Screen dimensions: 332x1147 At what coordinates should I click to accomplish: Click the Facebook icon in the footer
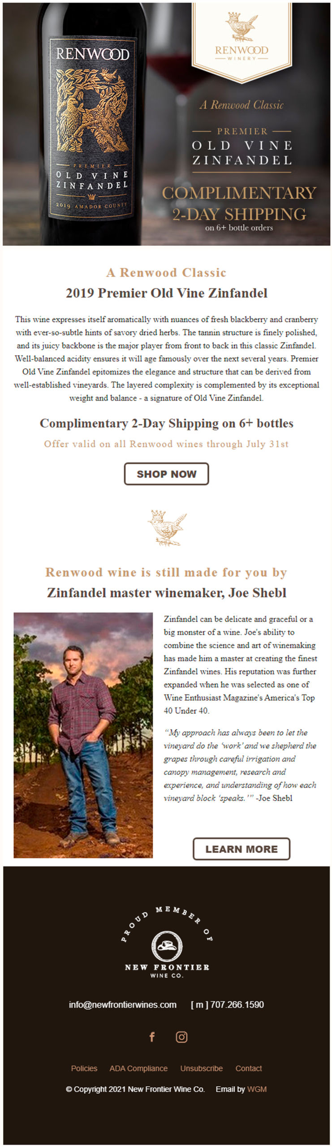tap(152, 1037)
